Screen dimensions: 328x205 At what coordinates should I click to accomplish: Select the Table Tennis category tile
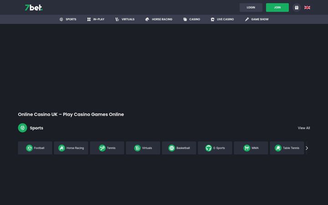click(x=287, y=148)
